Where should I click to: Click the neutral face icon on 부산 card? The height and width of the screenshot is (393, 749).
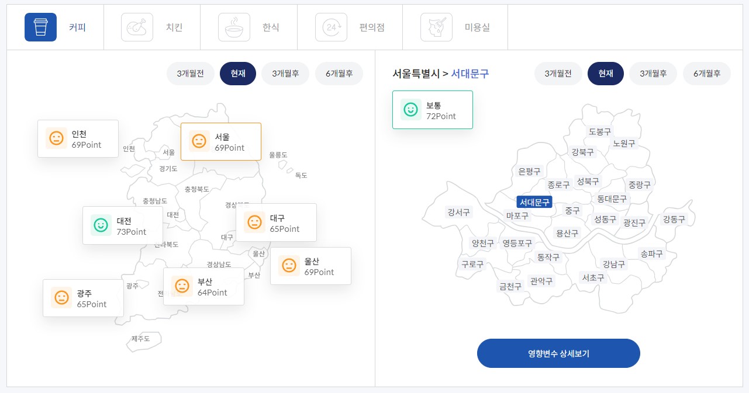coord(182,286)
